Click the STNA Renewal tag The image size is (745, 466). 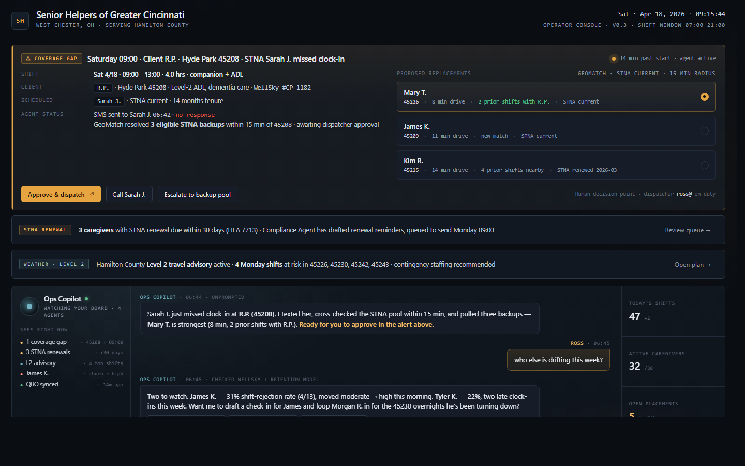click(x=45, y=230)
